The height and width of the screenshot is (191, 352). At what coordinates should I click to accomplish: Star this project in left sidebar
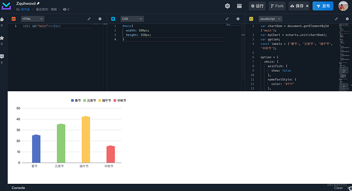pos(2,38)
